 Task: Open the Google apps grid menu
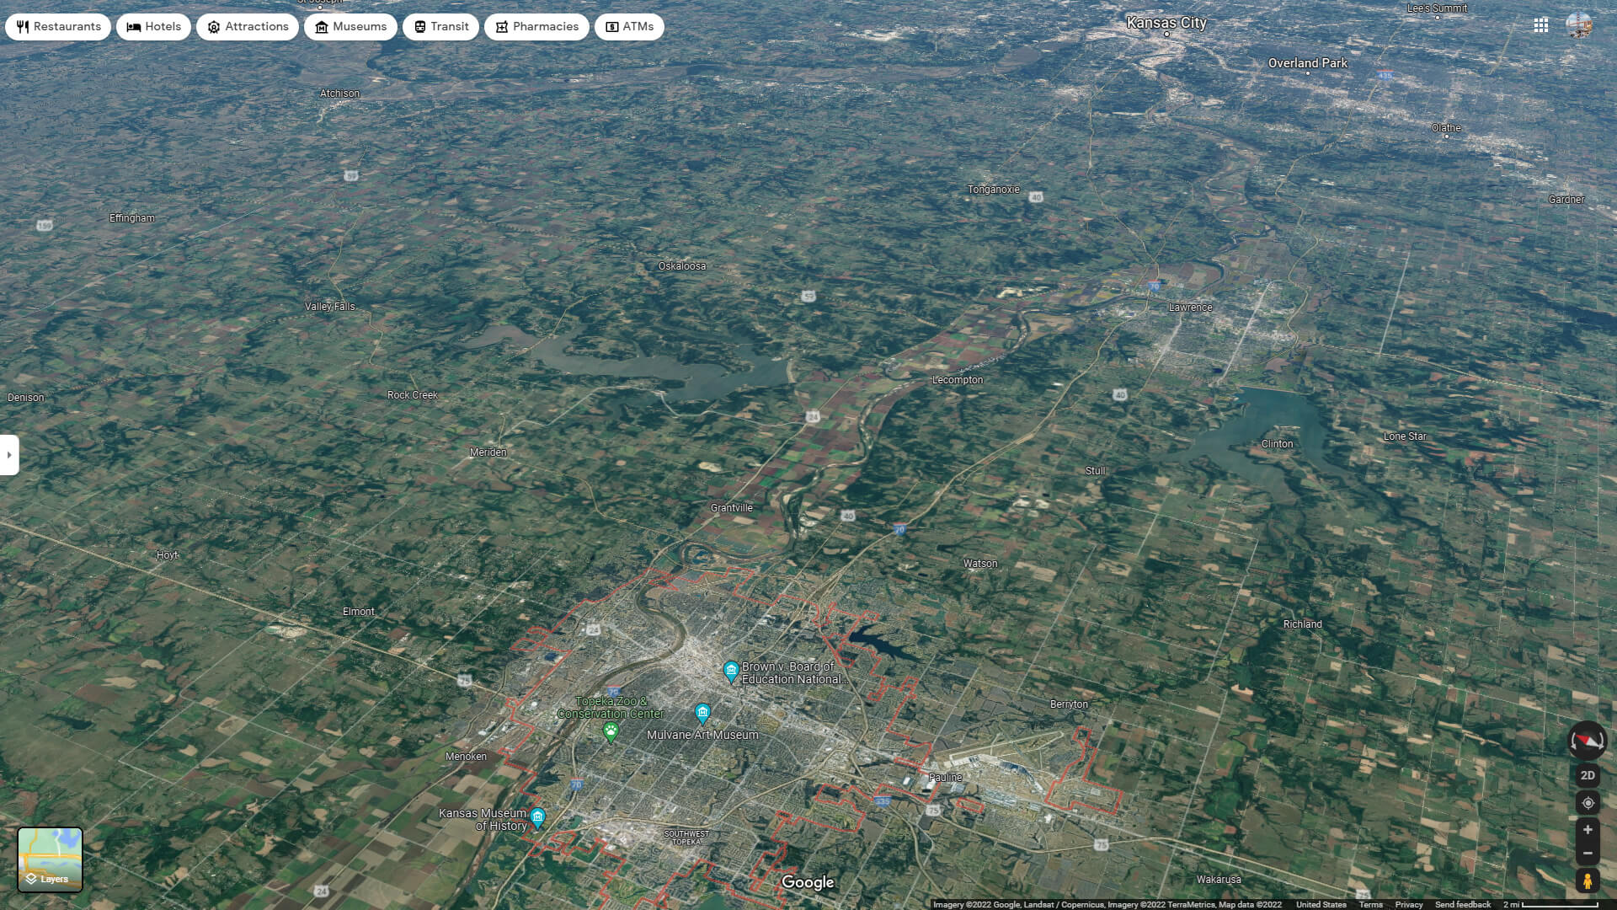[1540, 26]
